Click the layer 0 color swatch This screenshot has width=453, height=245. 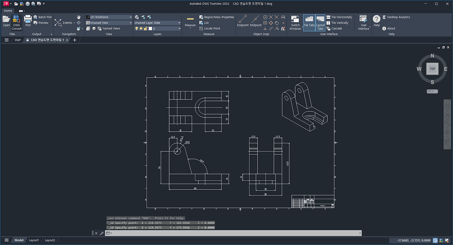coord(150,29)
